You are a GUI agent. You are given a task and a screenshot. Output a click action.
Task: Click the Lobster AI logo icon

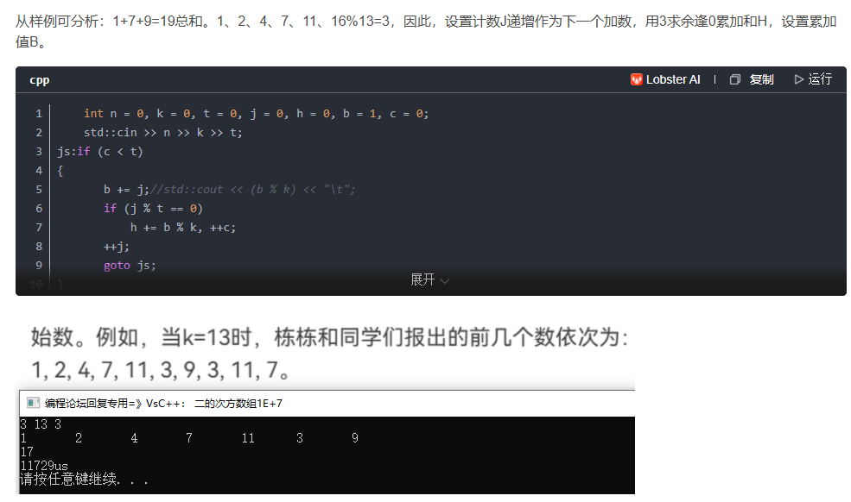point(636,79)
